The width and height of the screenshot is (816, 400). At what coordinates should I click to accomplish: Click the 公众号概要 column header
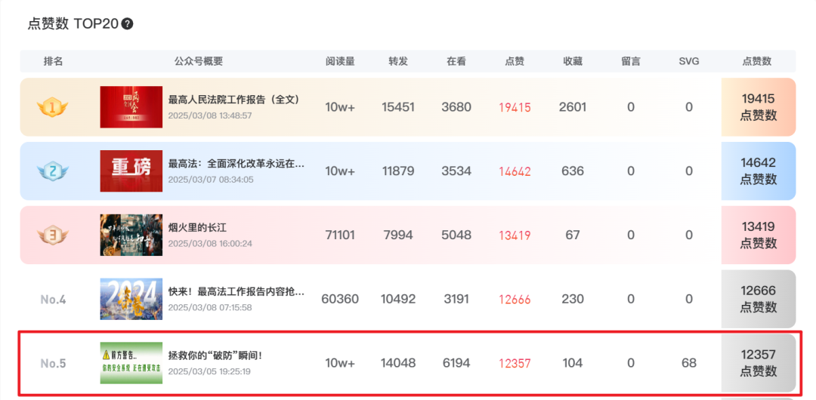point(198,61)
